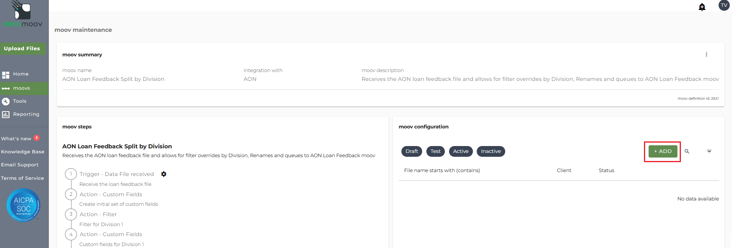Click the moov steps section title
The width and height of the screenshot is (732, 248).
point(77,127)
